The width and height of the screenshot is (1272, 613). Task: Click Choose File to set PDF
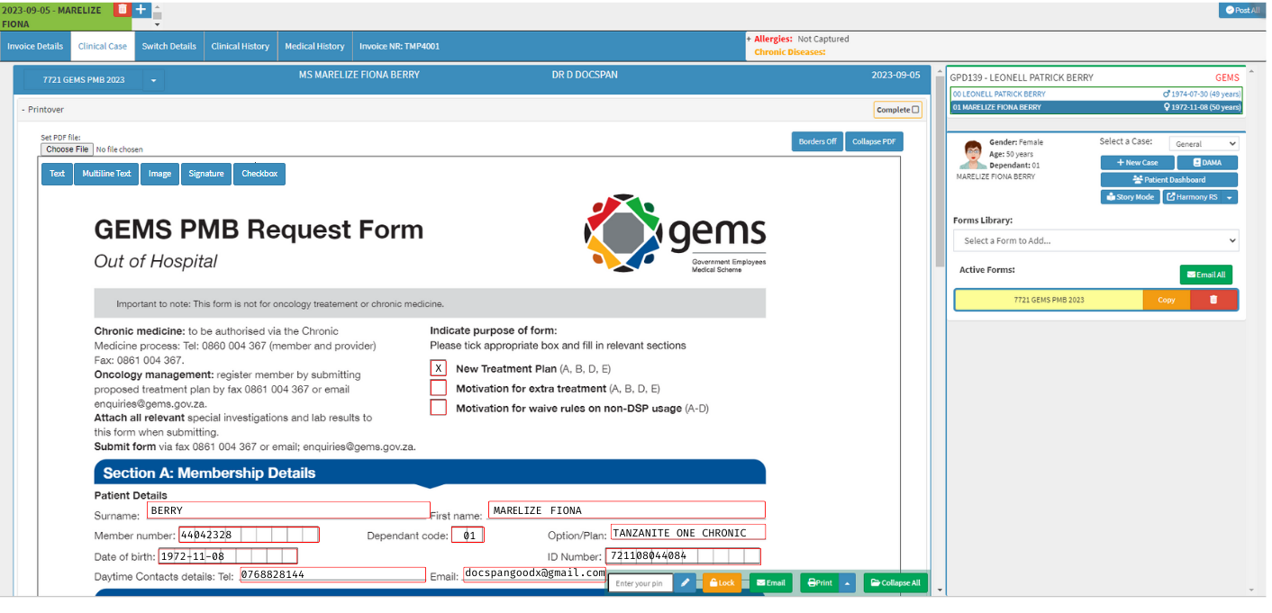(67, 149)
